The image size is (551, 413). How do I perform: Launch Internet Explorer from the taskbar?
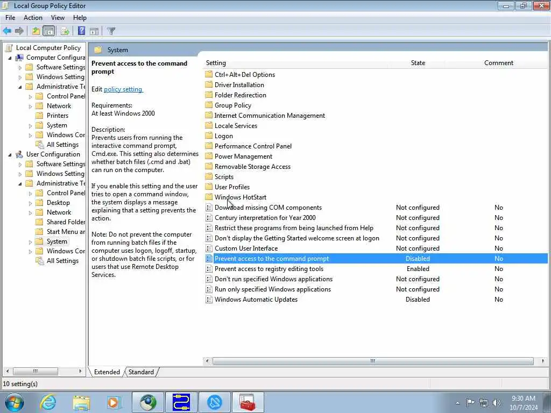tap(48, 402)
